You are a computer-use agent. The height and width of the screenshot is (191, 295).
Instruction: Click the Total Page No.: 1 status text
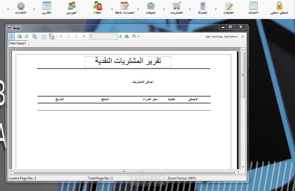[101, 178]
